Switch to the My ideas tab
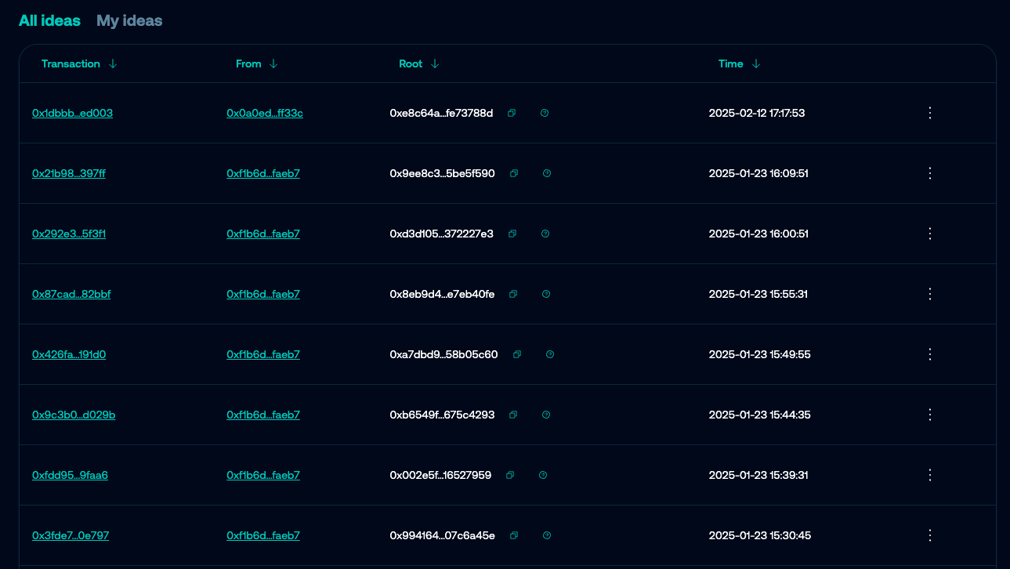 129,21
